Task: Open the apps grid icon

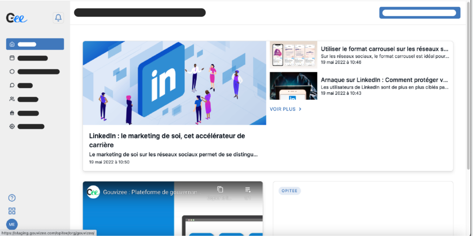Action: tap(12, 211)
